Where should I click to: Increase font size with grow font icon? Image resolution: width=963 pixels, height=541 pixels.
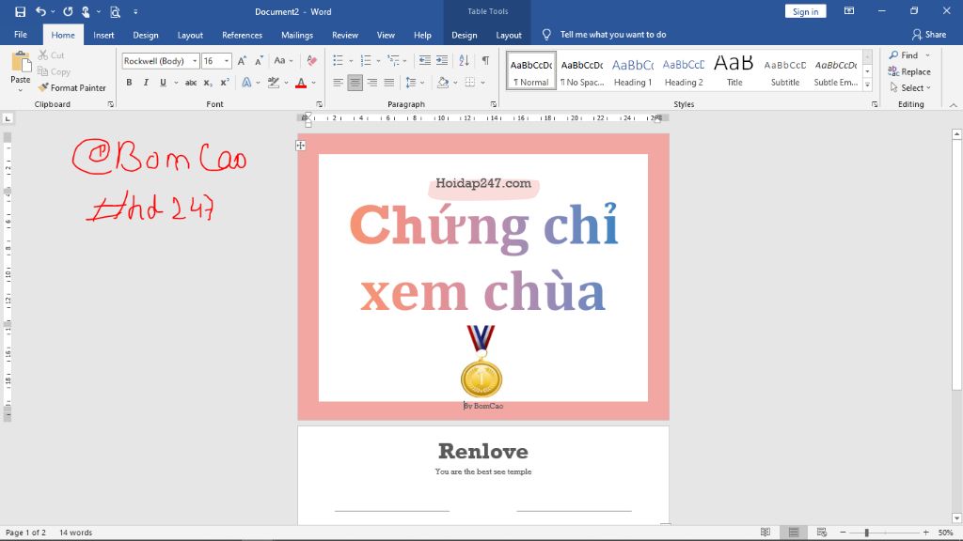point(242,61)
